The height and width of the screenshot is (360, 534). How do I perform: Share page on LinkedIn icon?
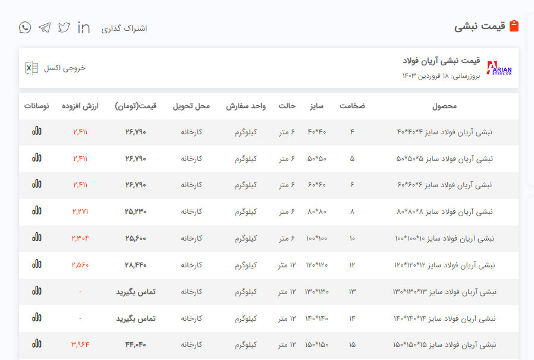[x=84, y=27]
